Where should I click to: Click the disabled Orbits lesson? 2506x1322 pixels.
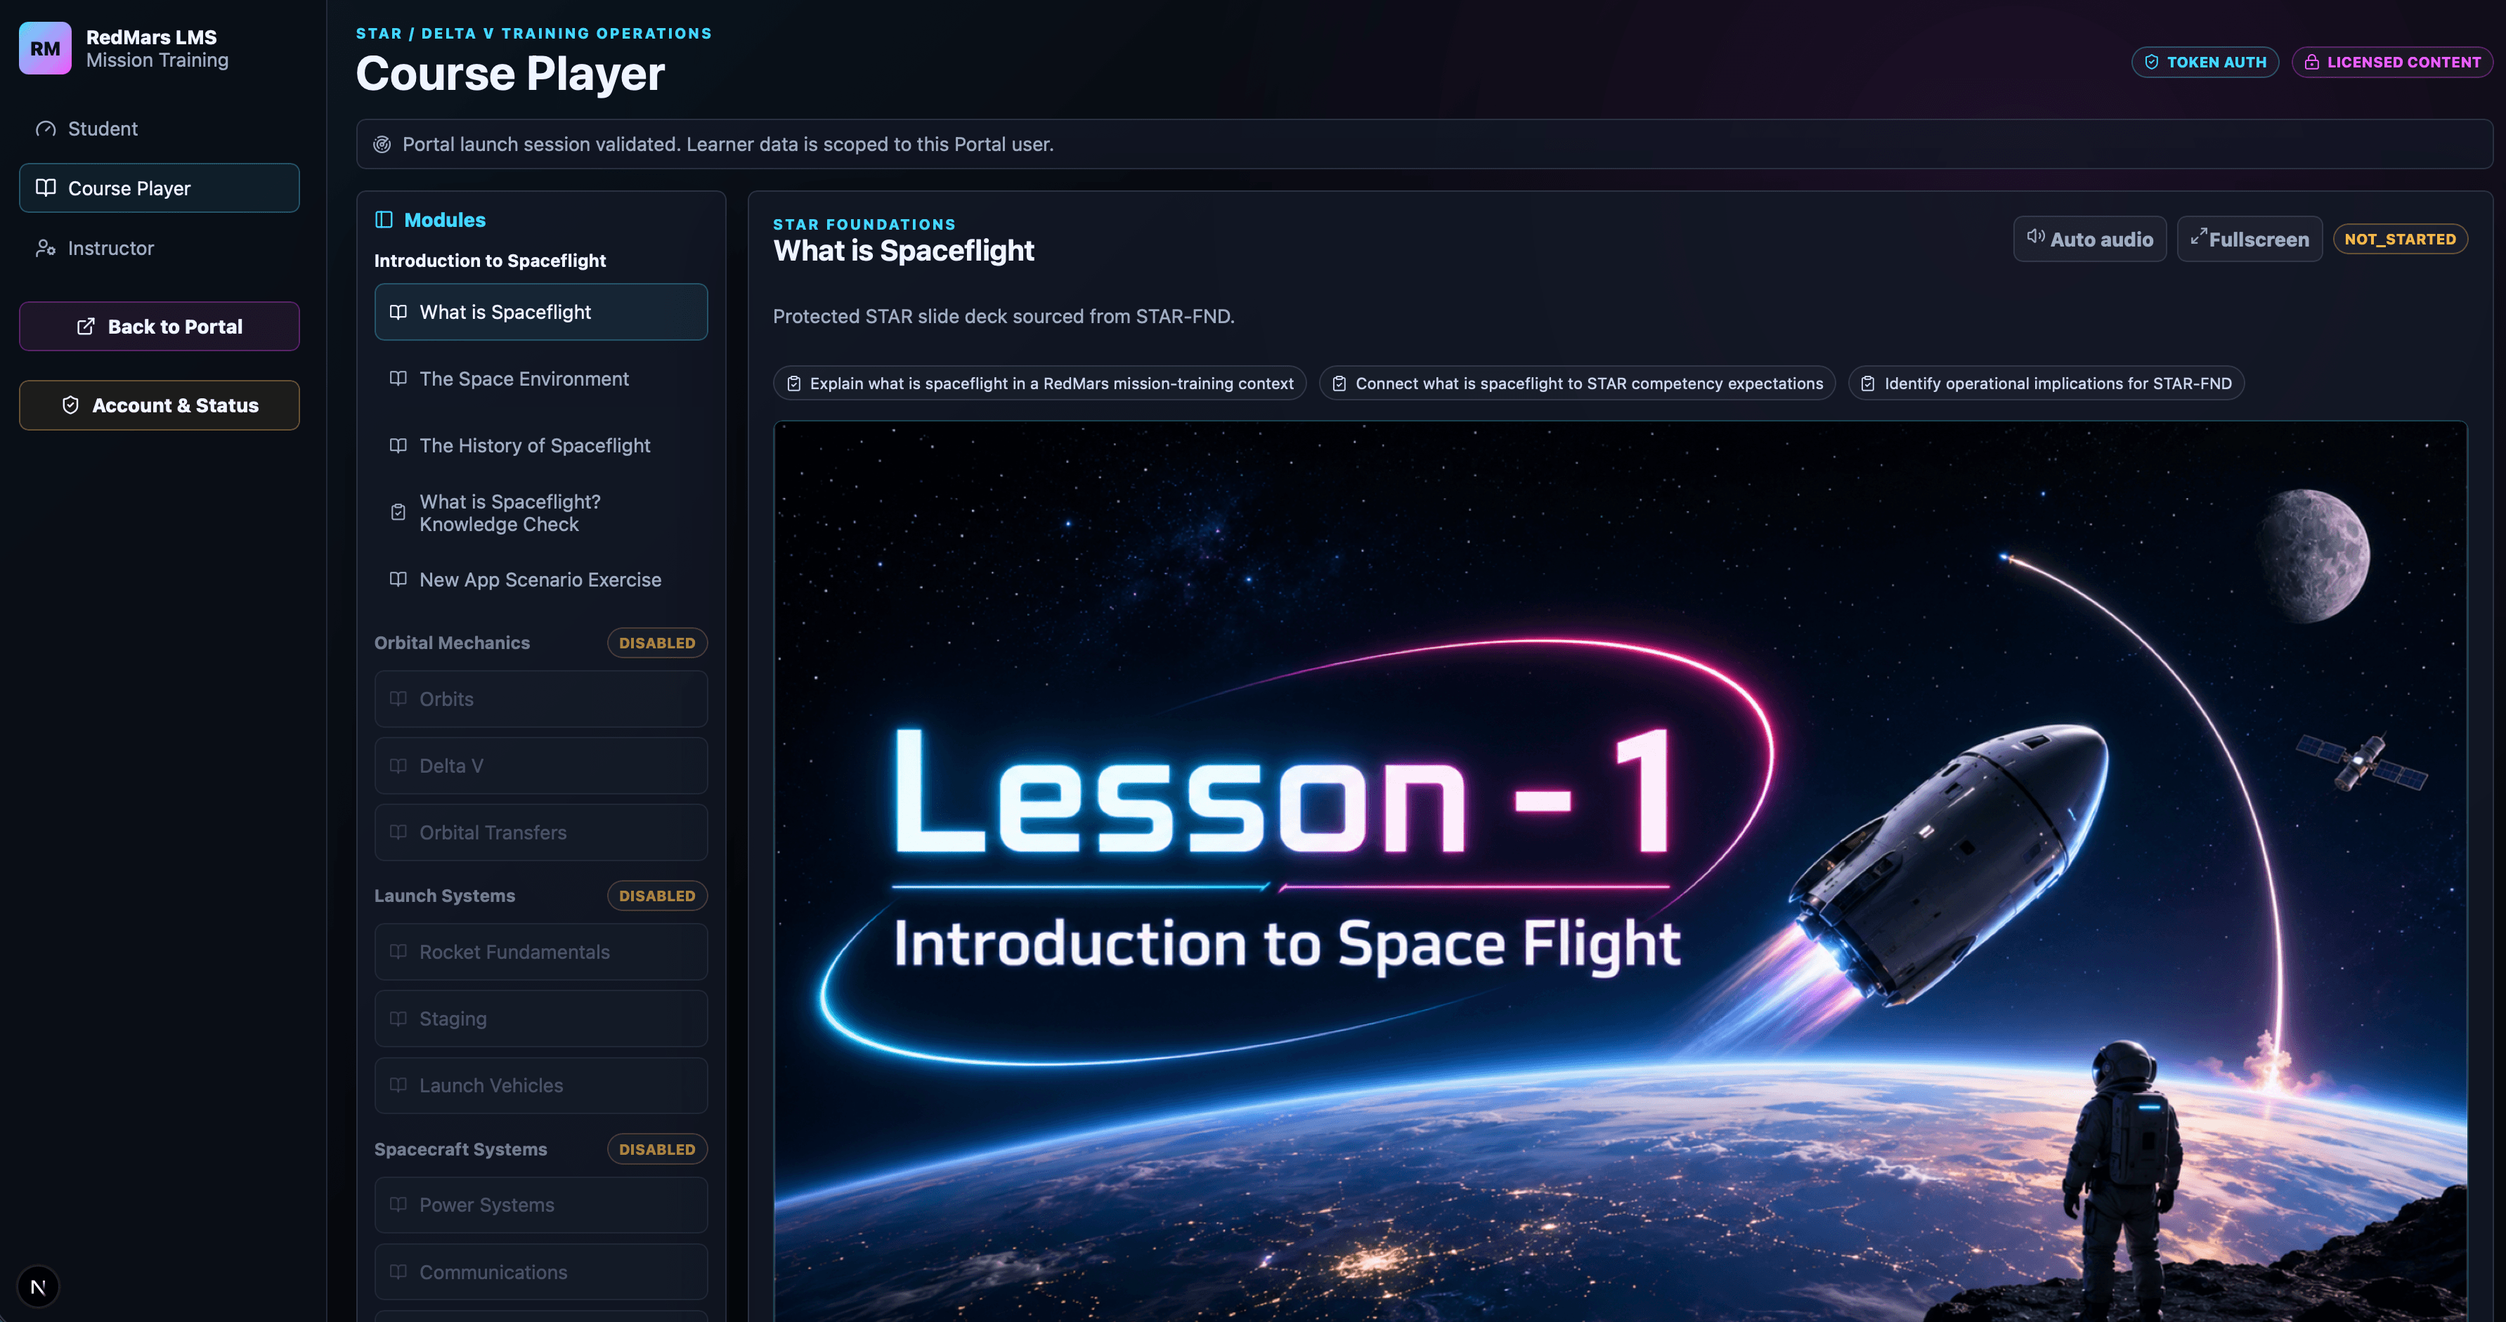pos(541,699)
